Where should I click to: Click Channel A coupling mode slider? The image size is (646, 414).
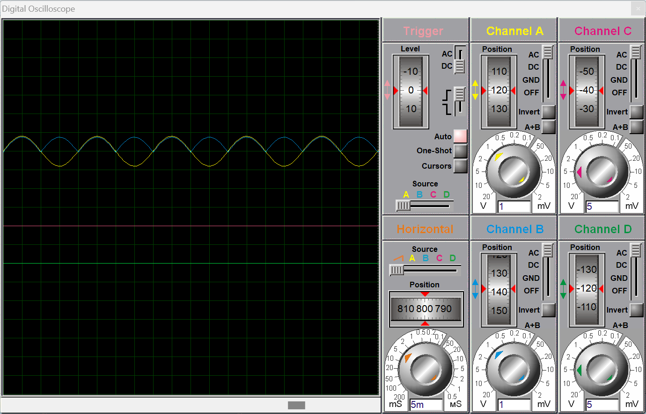(x=548, y=73)
